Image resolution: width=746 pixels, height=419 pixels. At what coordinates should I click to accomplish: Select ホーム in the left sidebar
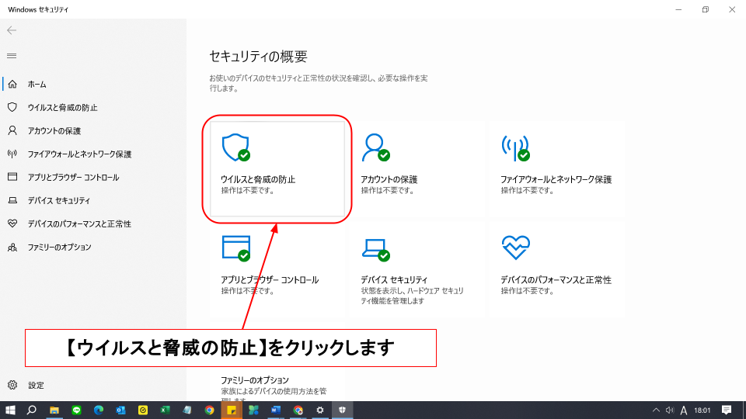(x=37, y=84)
